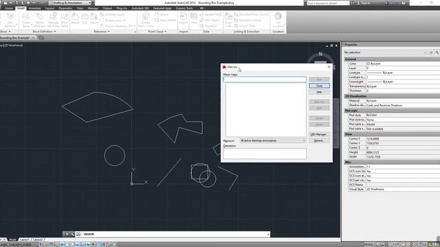Open the Block Editor

(x=65, y=20)
